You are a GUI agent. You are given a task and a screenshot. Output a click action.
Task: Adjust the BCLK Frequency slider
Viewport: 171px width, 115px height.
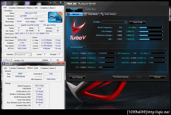tap(150, 28)
